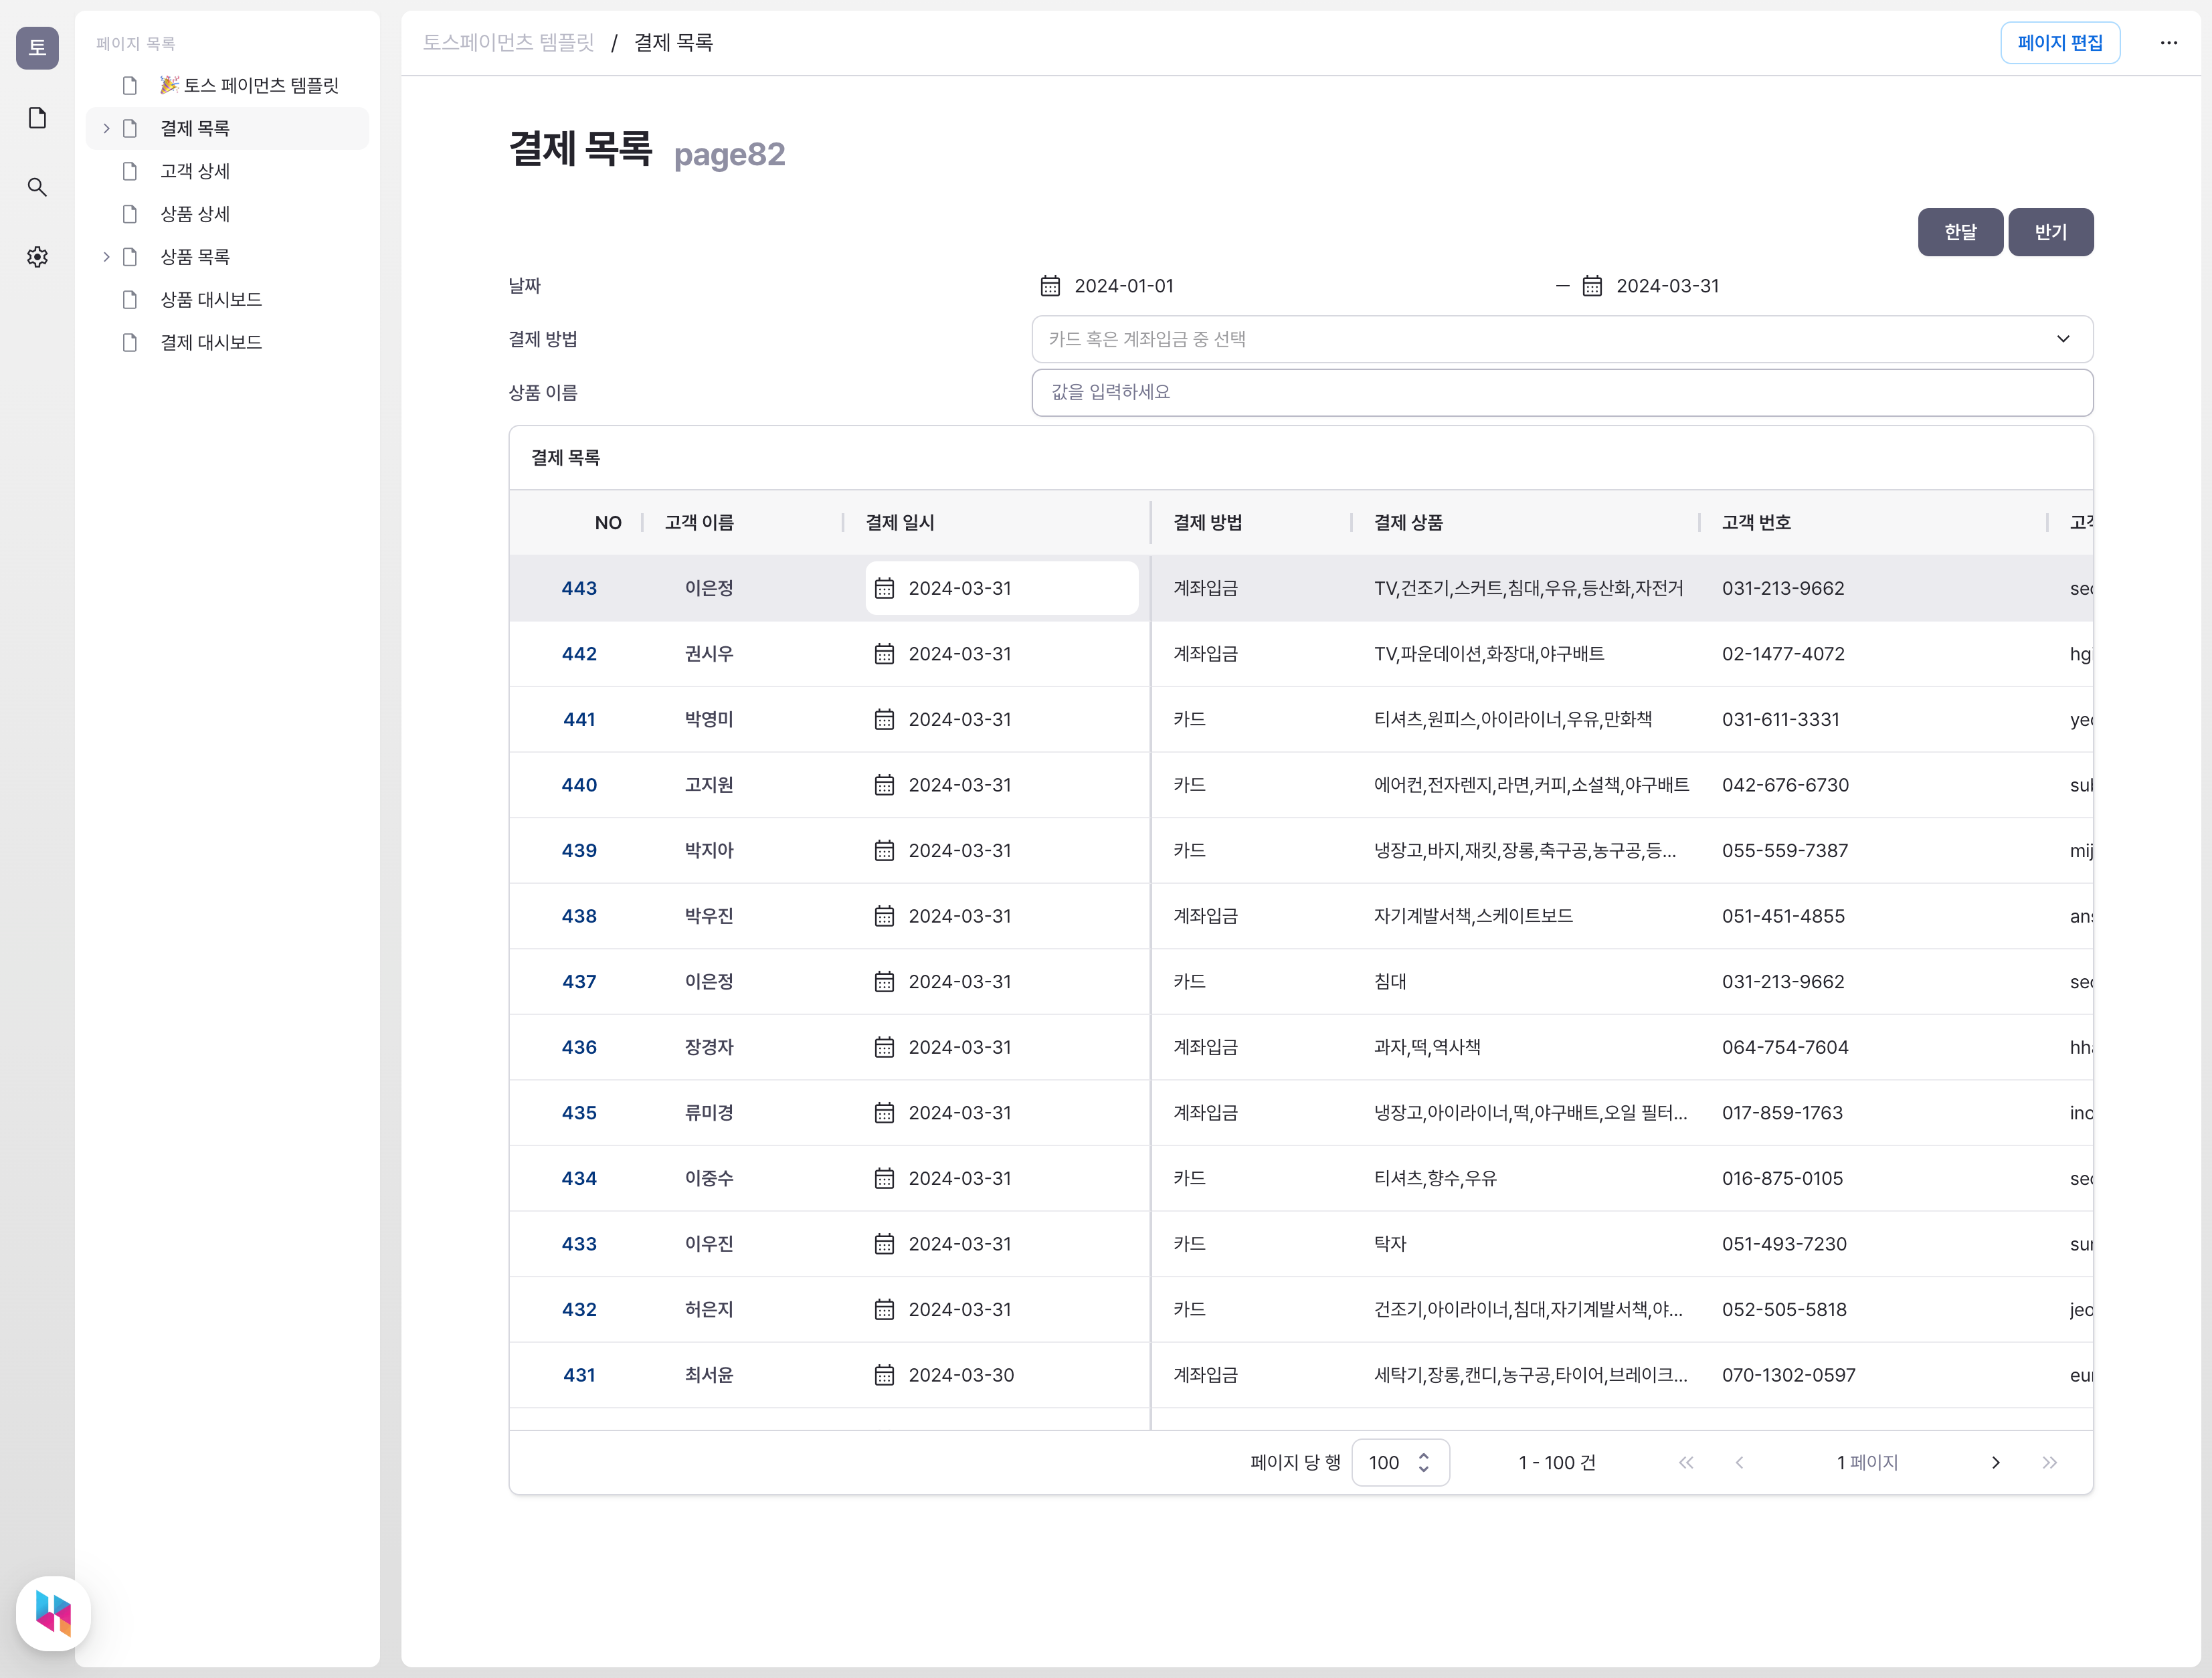Click end date field 2024-03-31
This screenshot has width=2212, height=1678.
[1667, 286]
